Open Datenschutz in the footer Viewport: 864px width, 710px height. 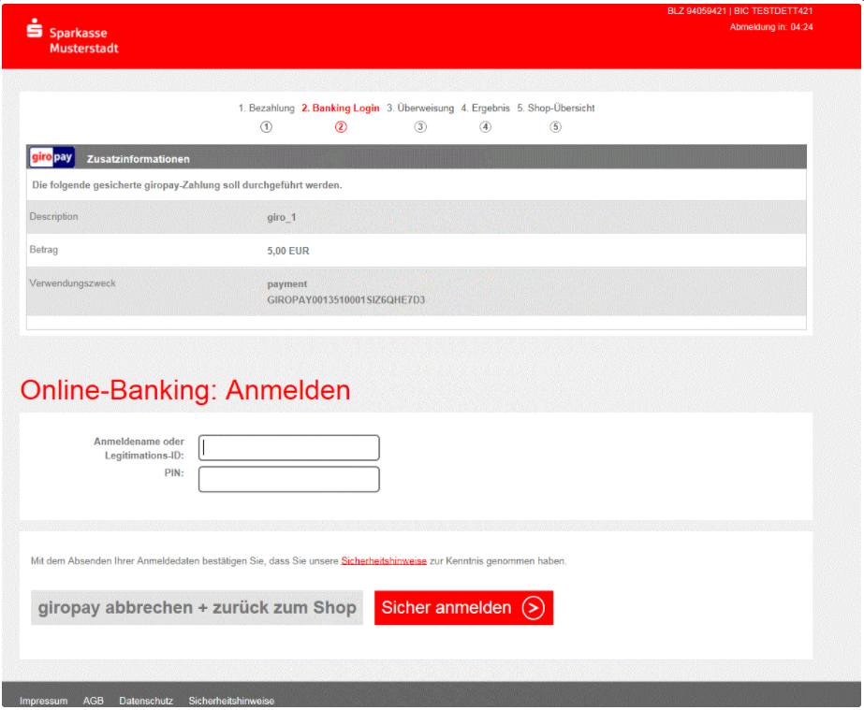[146, 701]
